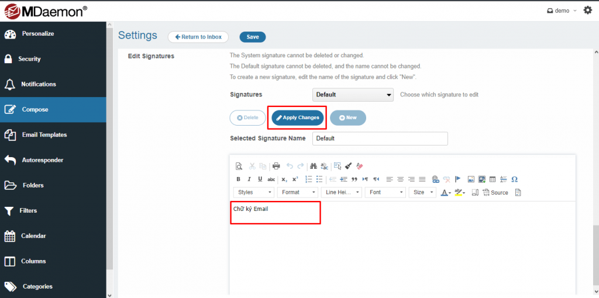Viewport: 599px width, 298px height.
Task: Click Return to Inbox button
Action: tap(198, 37)
